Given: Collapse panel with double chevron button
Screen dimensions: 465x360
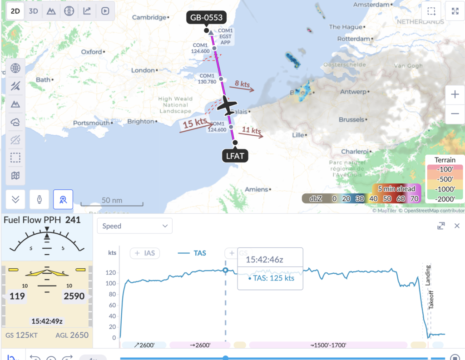Looking at the screenshot, I should [x=15, y=199].
